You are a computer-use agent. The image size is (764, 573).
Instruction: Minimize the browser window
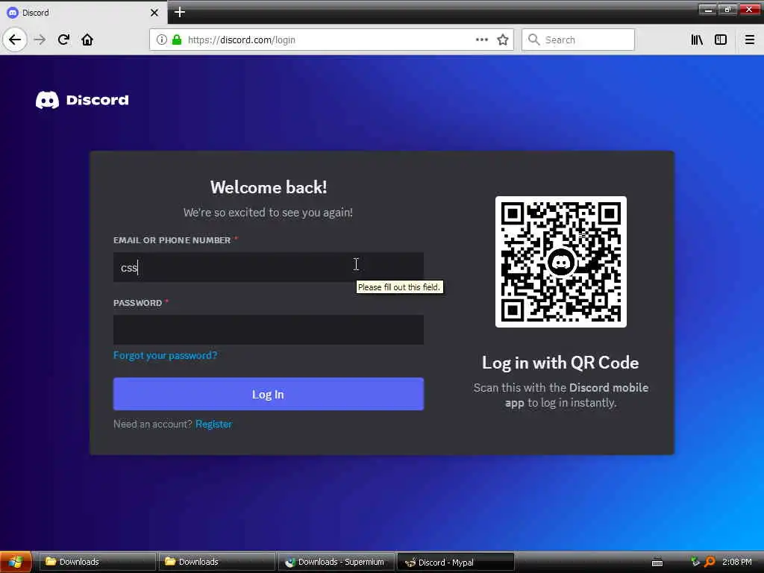[708, 9]
